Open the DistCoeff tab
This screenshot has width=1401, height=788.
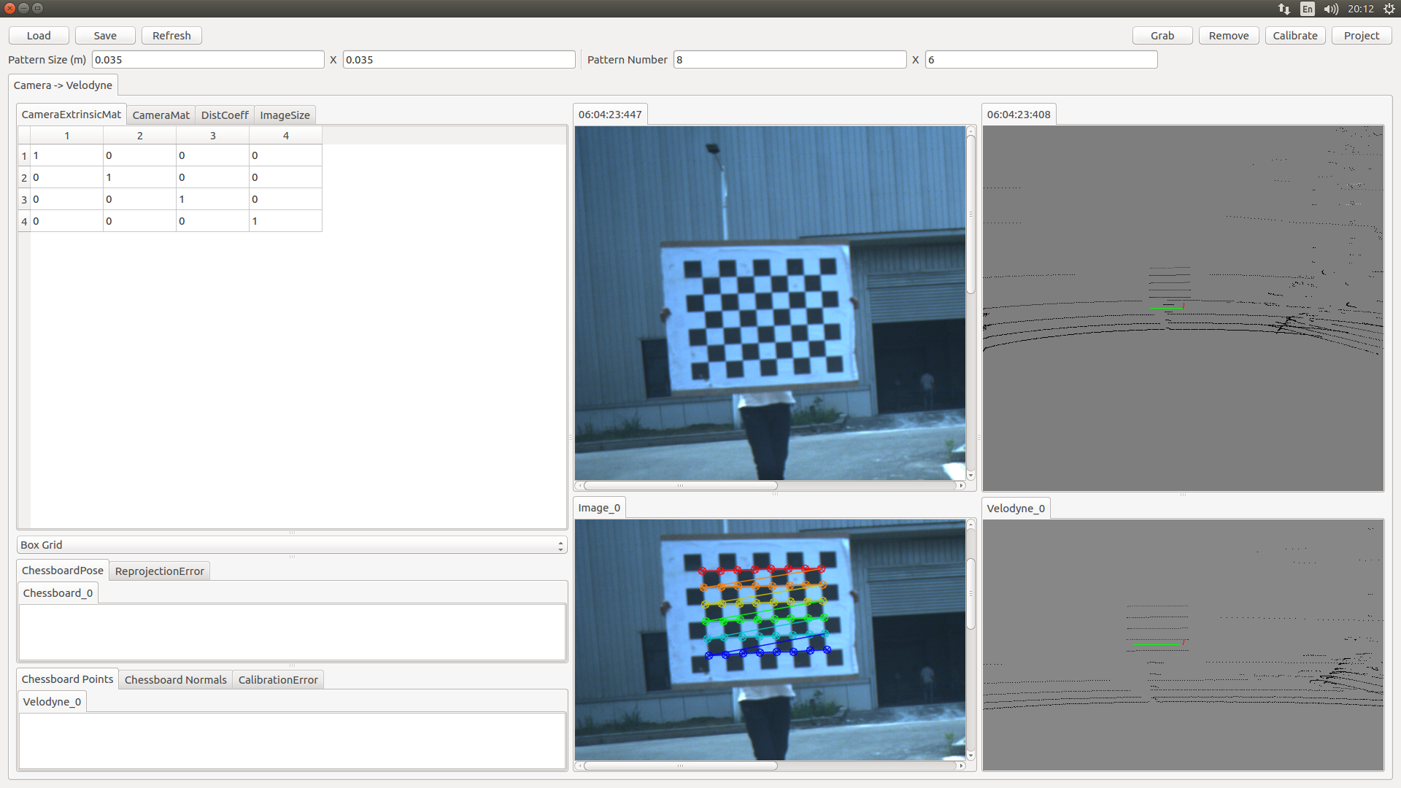[224, 115]
